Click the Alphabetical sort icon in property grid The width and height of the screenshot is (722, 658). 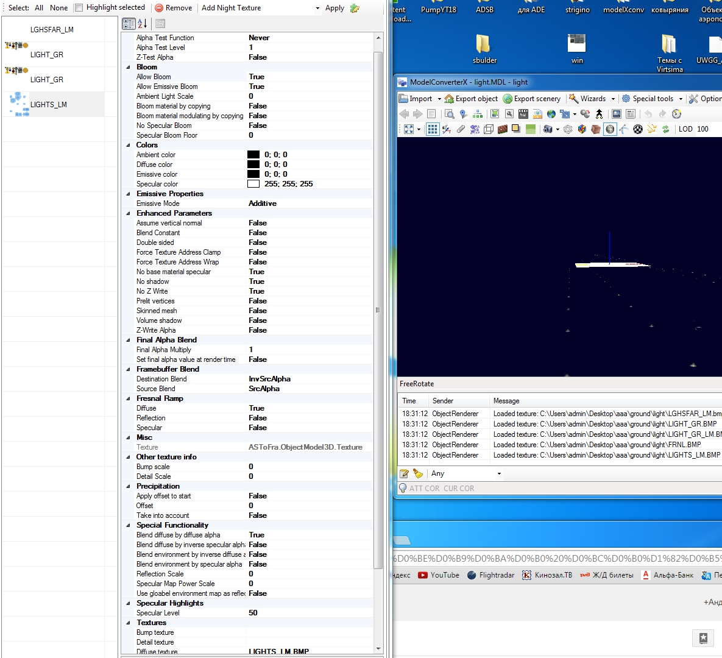pyautogui.click(x=143, y=24)
